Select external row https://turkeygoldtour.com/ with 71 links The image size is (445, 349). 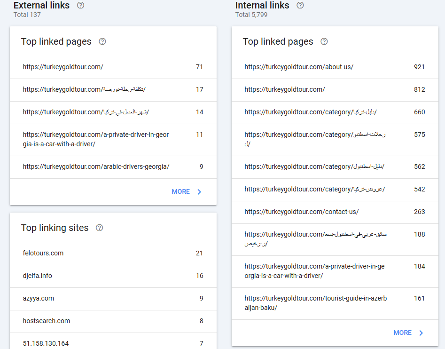click(113, 67)
